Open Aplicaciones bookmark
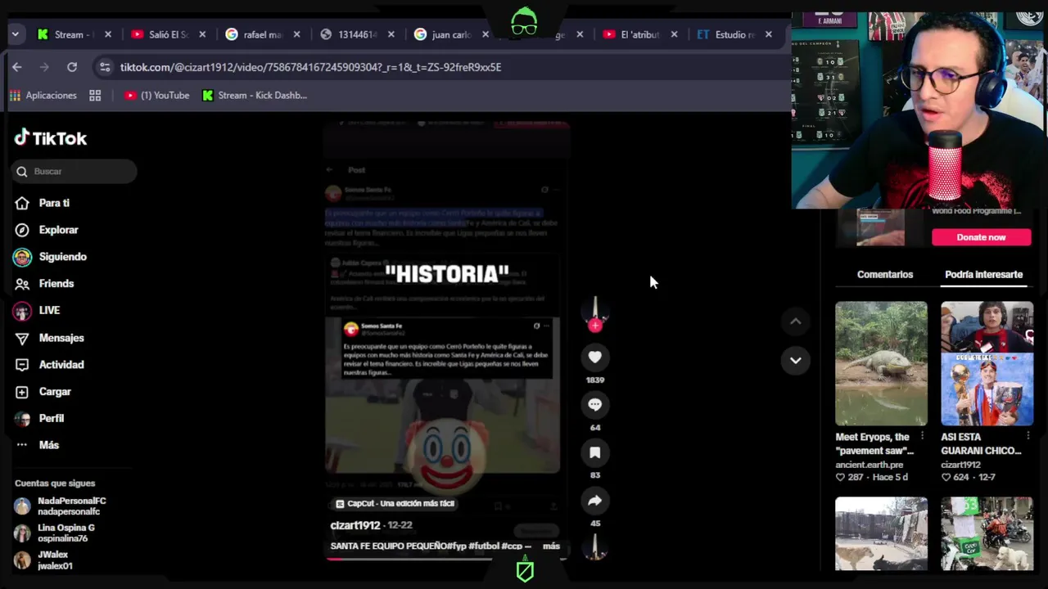 point(43,96)
